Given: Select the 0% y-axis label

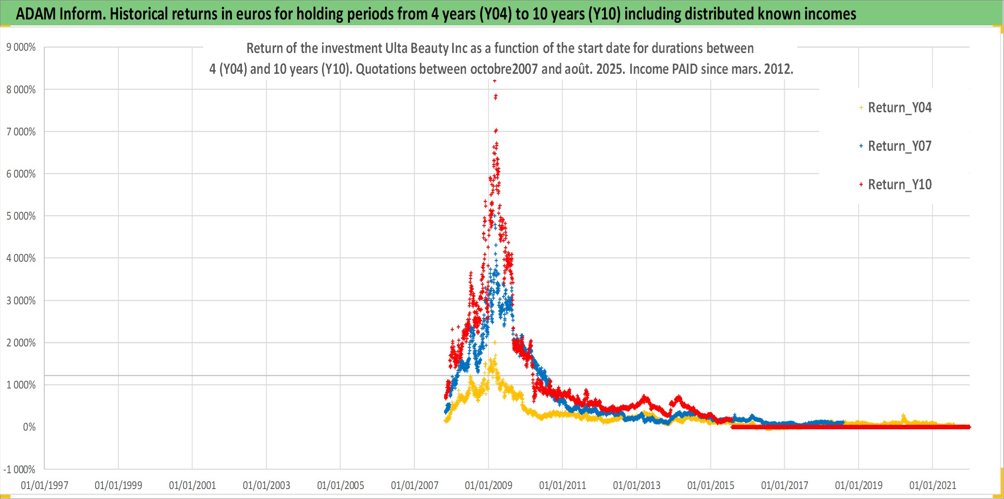Looking at the screenshot, I should tap(29, 427).
